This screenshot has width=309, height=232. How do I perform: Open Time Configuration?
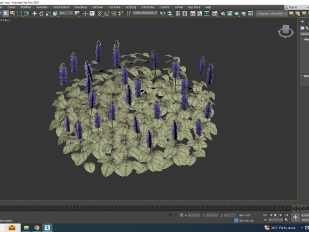pyautogui.click(x=286, y=220)
